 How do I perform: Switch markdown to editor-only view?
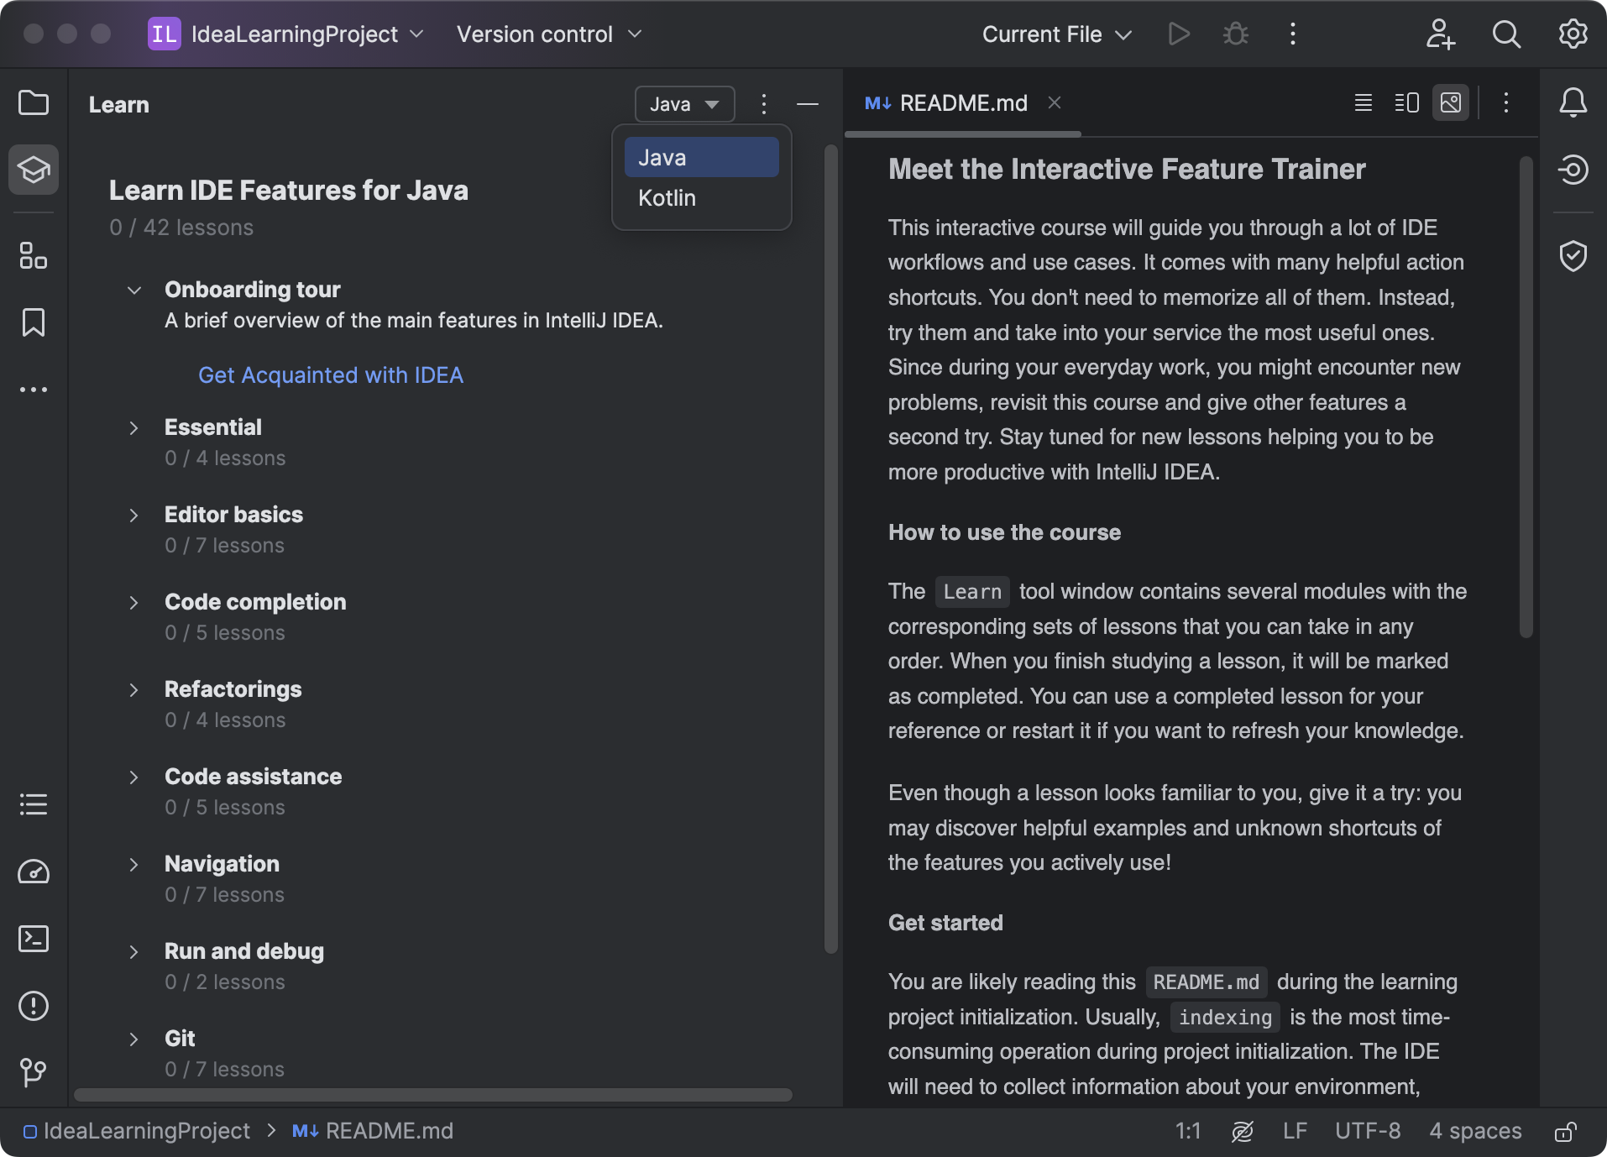[x=1362, y=102]
